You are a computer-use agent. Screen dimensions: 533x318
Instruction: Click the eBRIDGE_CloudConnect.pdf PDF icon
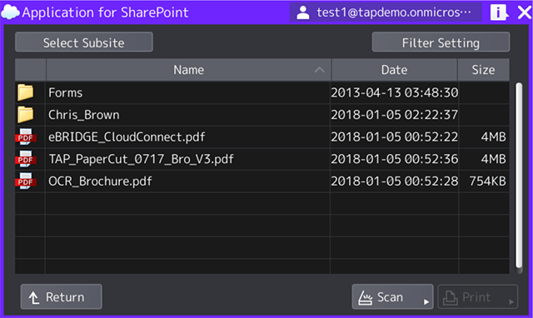pyautogui.click(x=26, y=137)
